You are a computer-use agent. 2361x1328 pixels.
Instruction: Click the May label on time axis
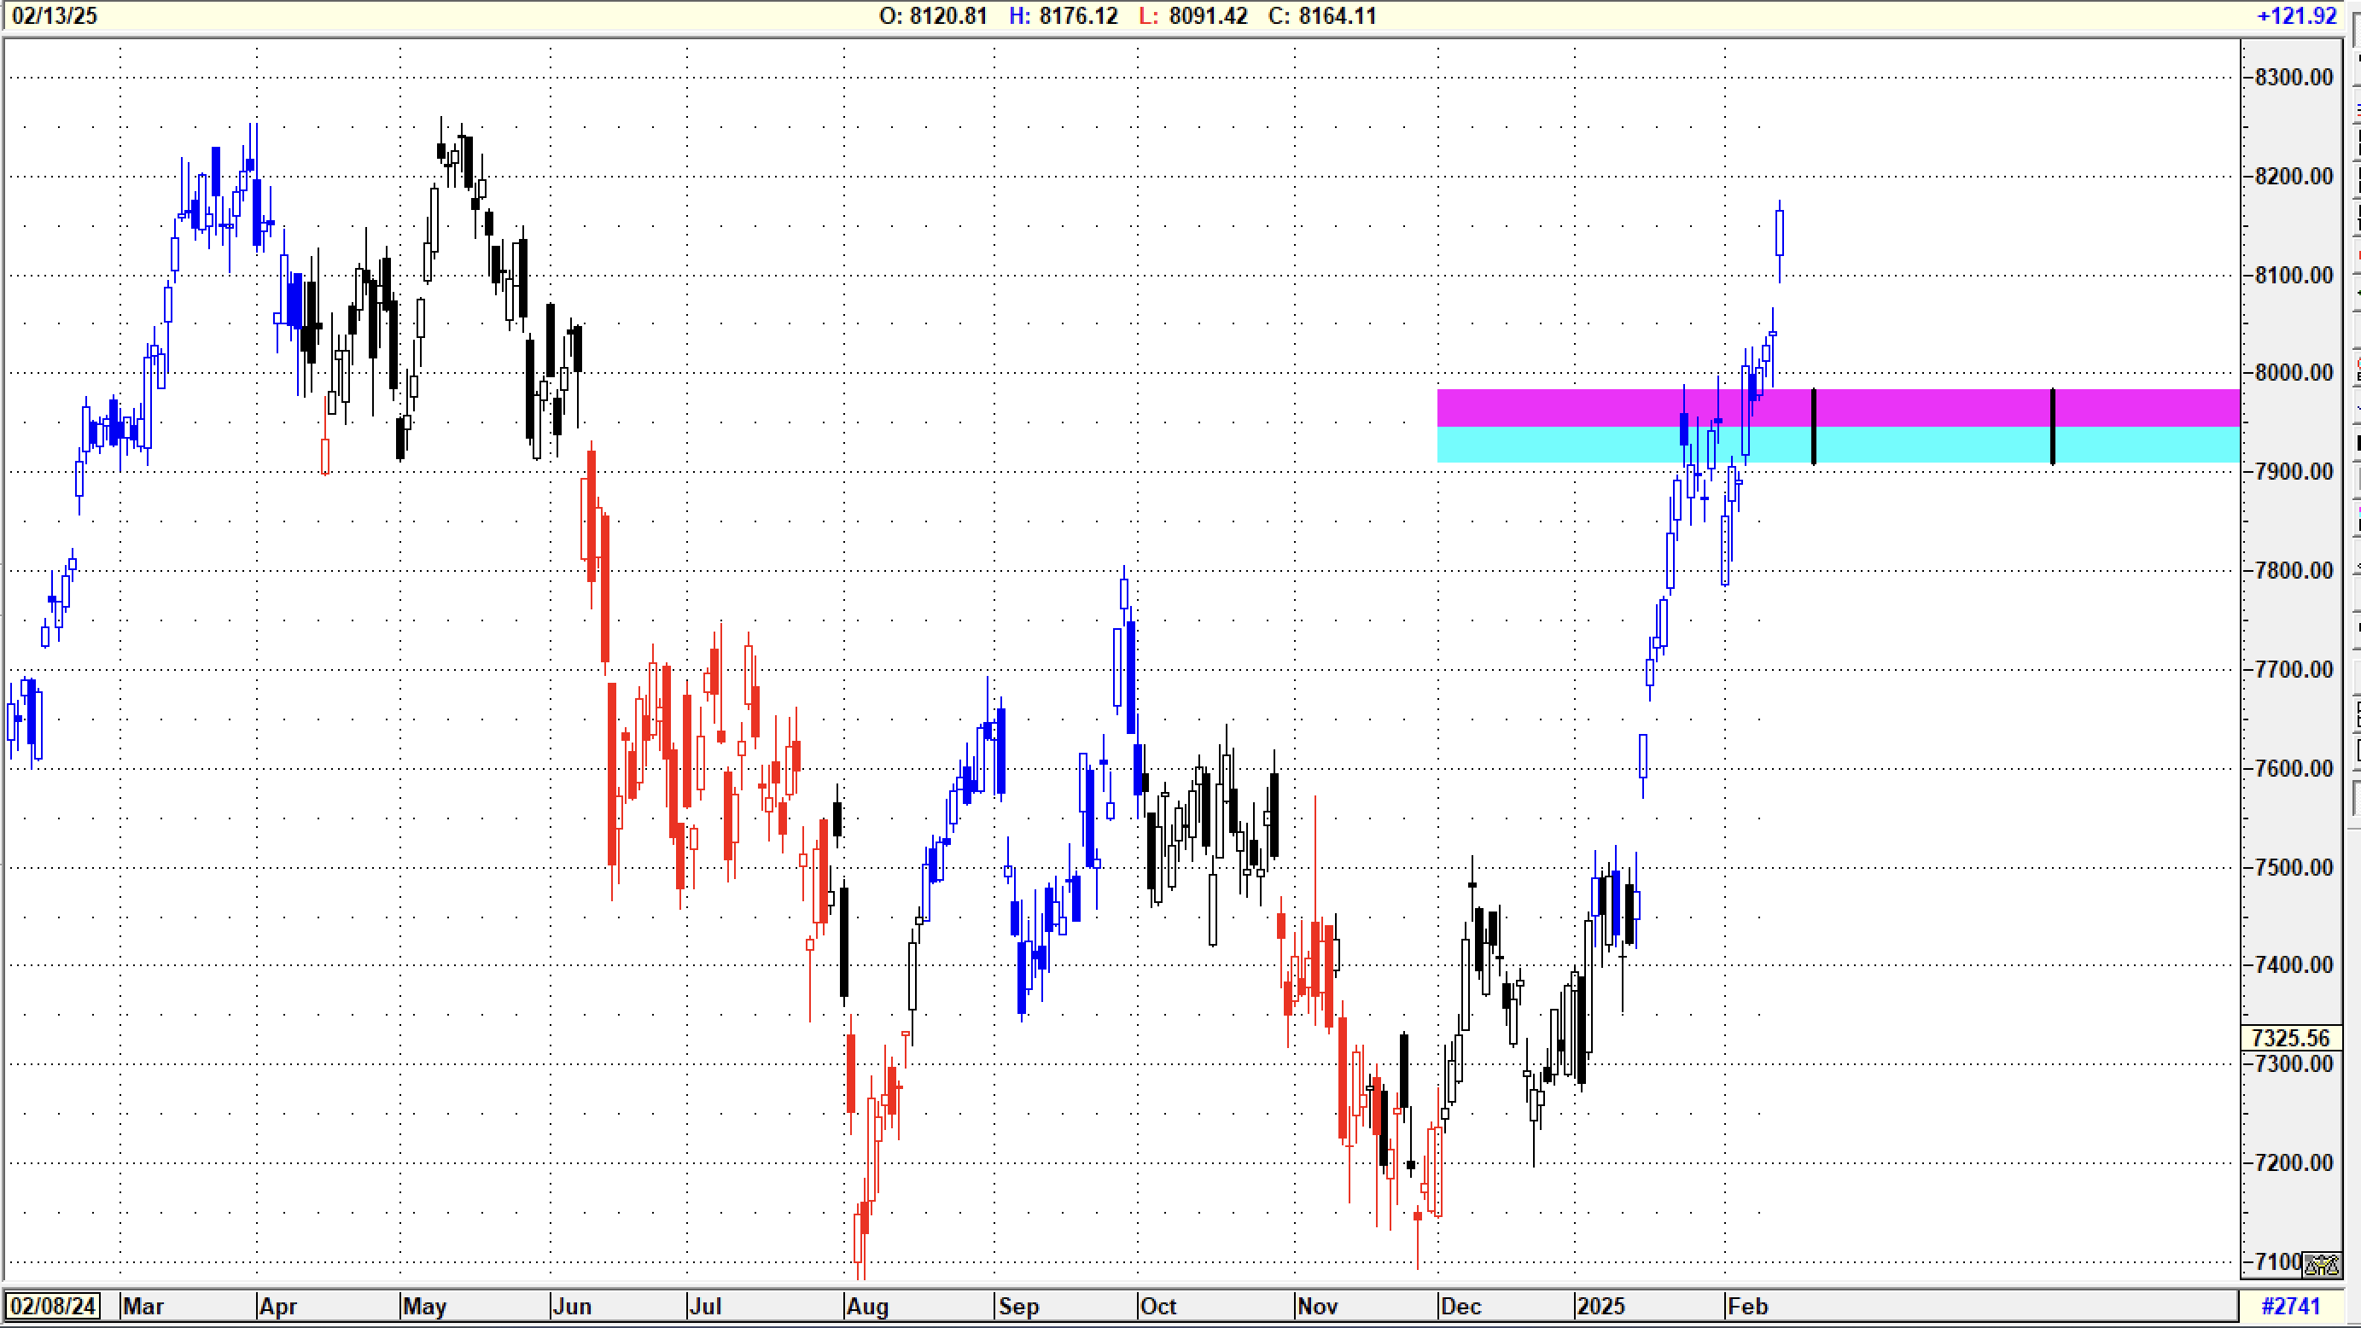pos(424,1306)
